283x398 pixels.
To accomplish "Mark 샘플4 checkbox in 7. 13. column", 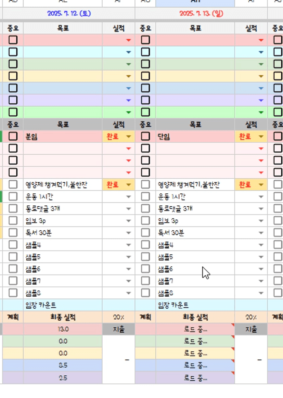I will pyautogui.click(x=145, y=245).
